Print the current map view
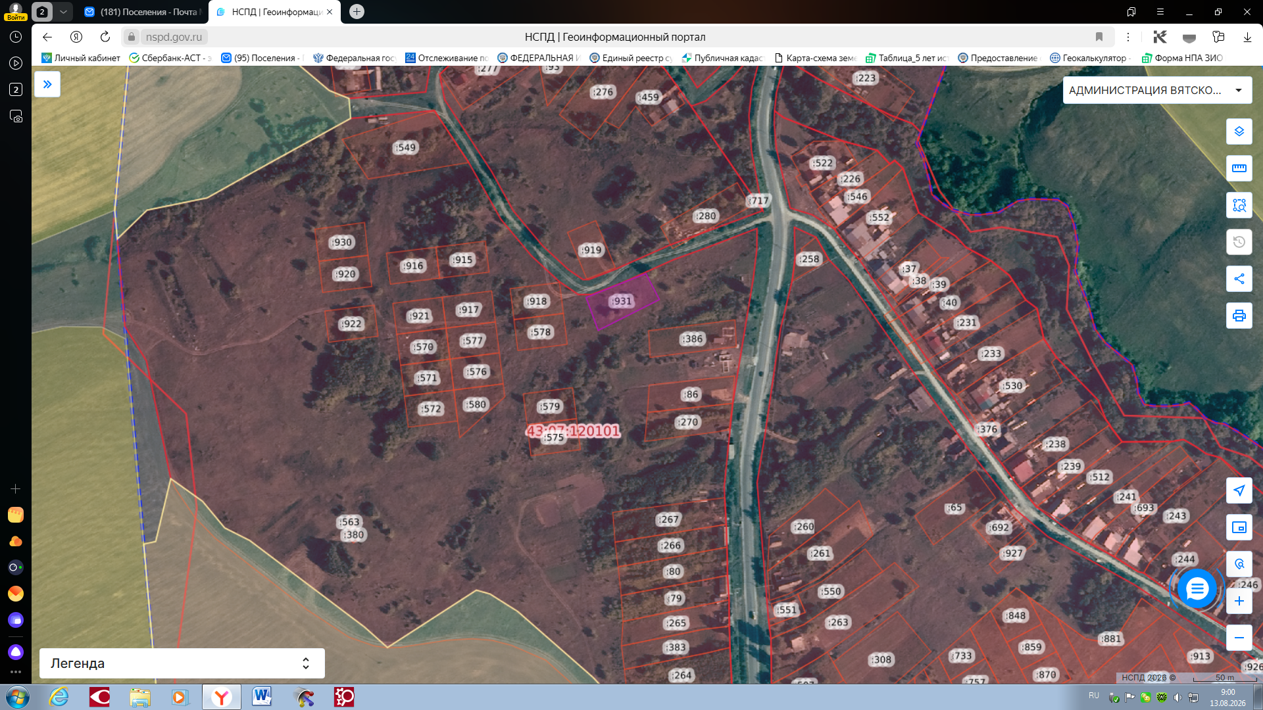The width and height of the screenshot is (1263, 710). pyautogui.click(x=1239, y=316)
